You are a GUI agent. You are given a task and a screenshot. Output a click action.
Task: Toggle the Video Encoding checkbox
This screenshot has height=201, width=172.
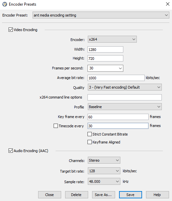[11, 30]
